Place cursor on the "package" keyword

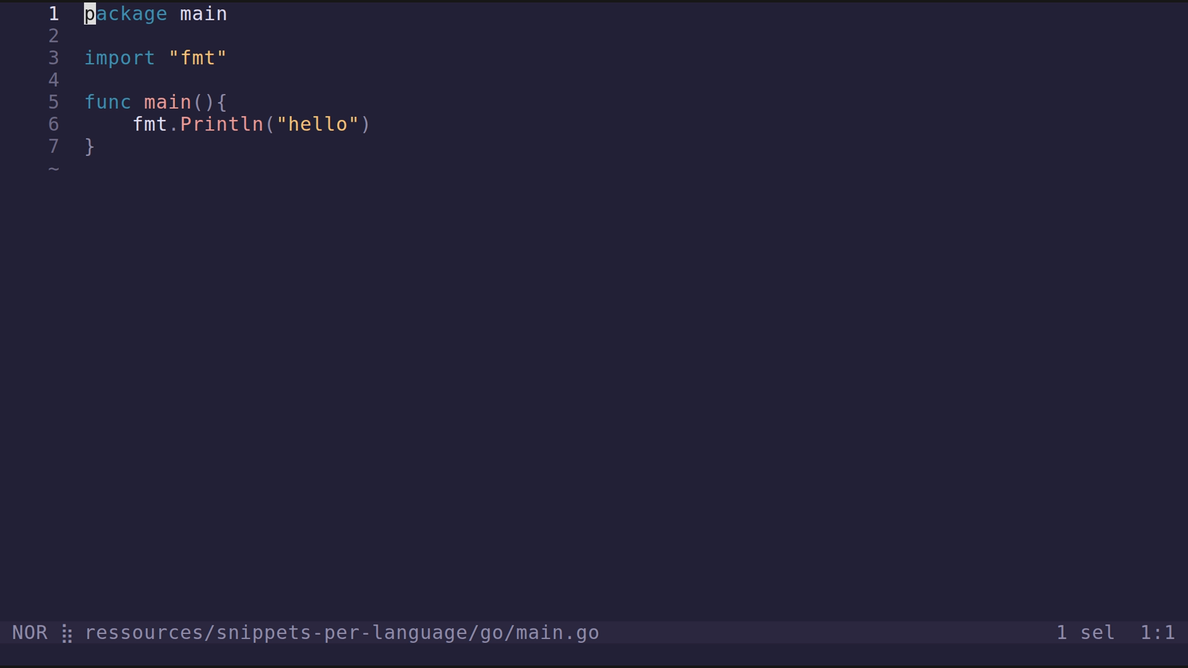(x=126, y=14)
